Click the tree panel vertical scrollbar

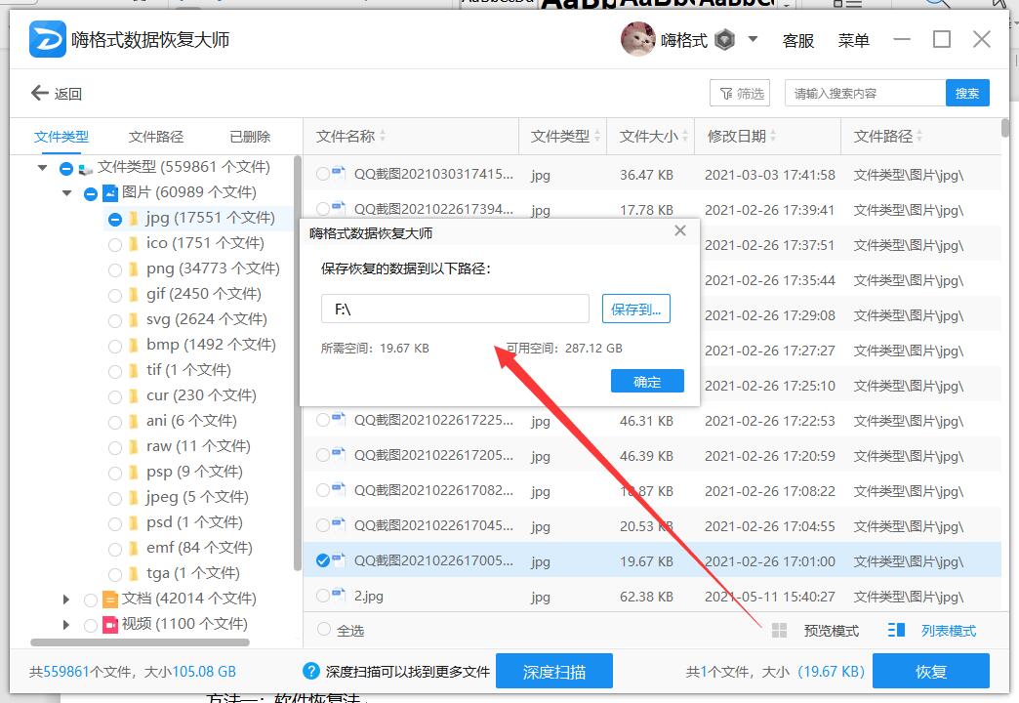coord(299,364)
